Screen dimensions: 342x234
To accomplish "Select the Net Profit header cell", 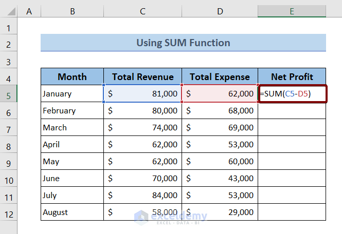I will click(x=292, y=77).
